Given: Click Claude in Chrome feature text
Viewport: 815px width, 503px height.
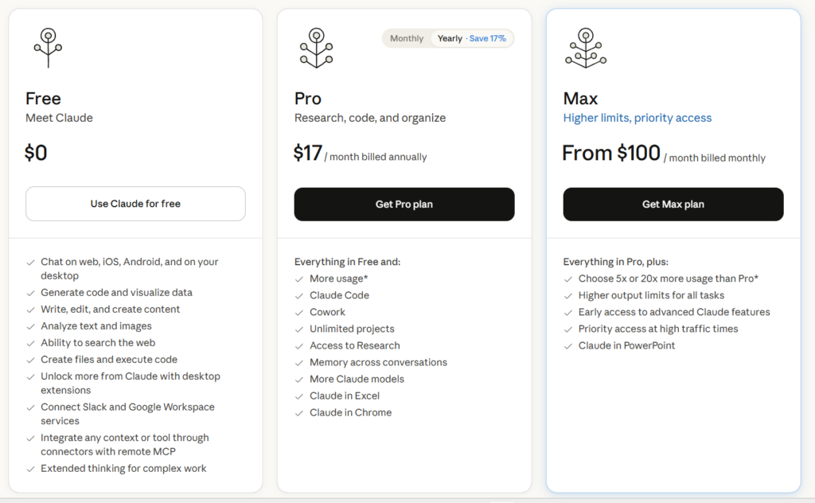Looking at the screenshot, I should click(x=350, y=412).
